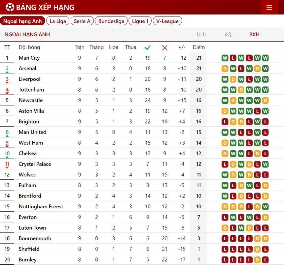
Task: Click the red X goals-against column icon
Action: (165, 47)
